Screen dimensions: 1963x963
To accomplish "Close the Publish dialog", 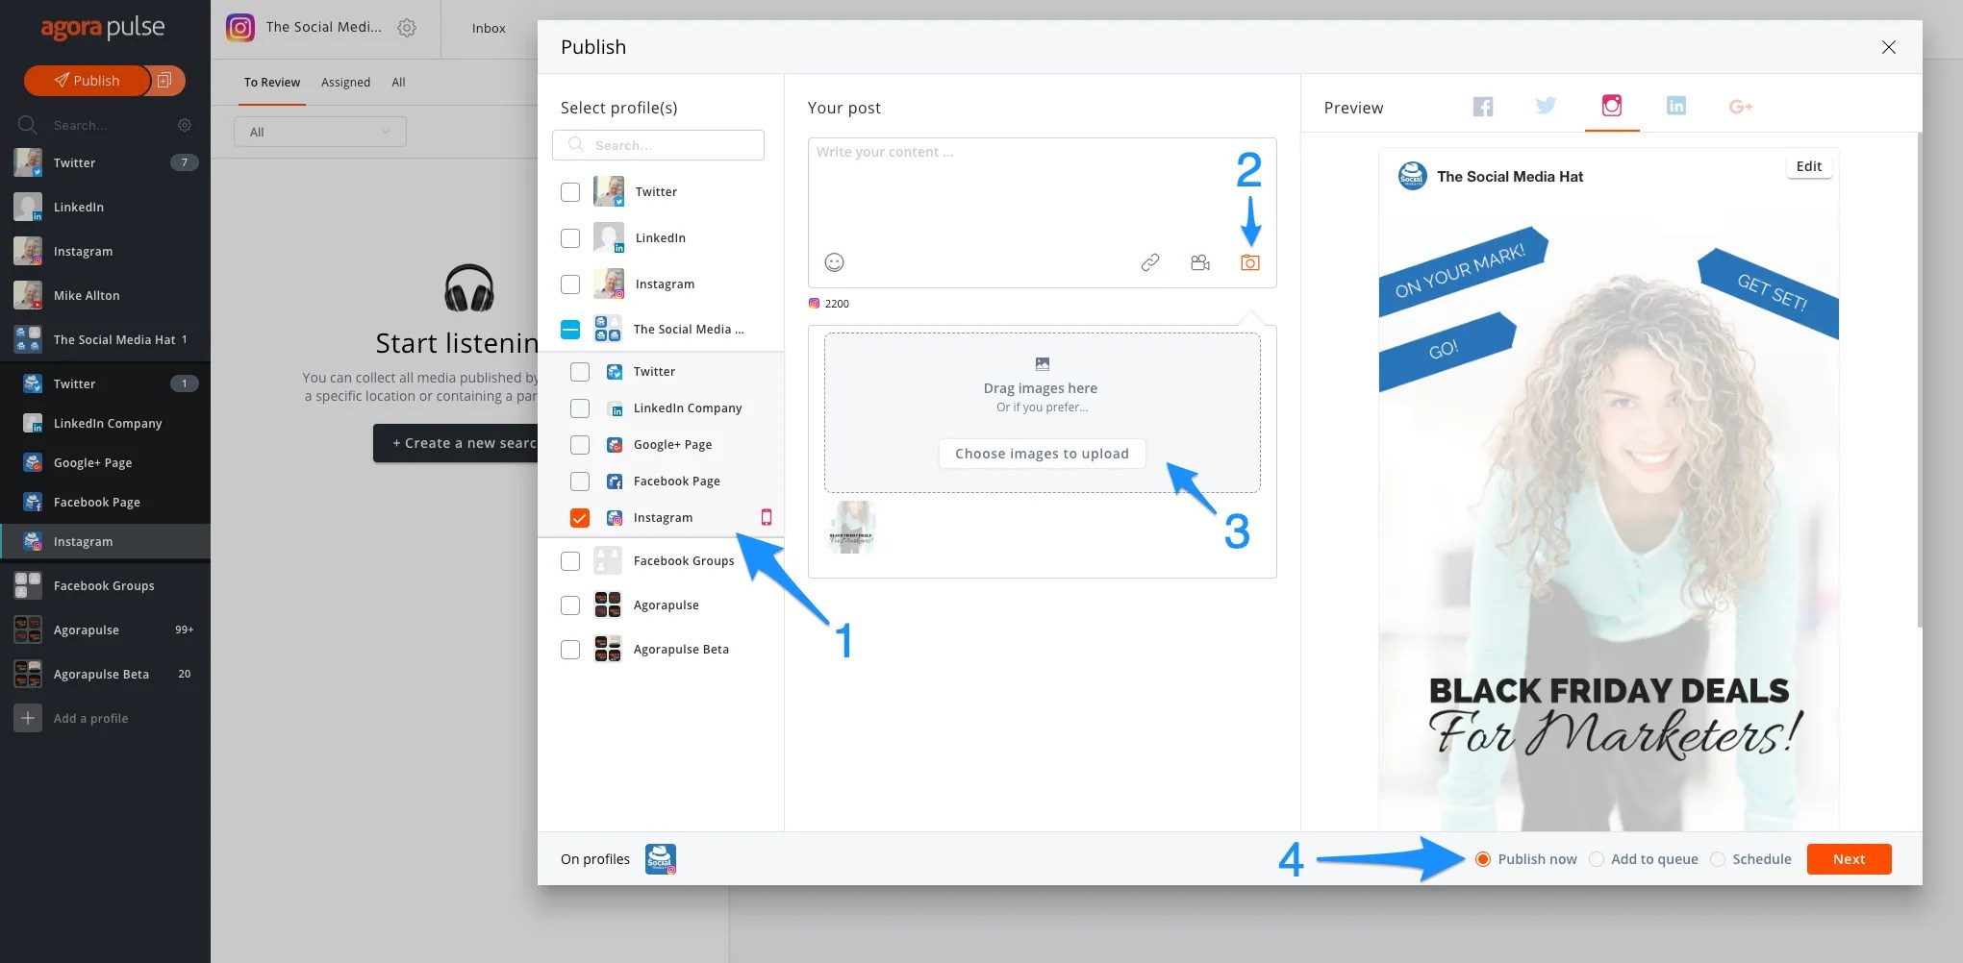I will (1889, 47).
